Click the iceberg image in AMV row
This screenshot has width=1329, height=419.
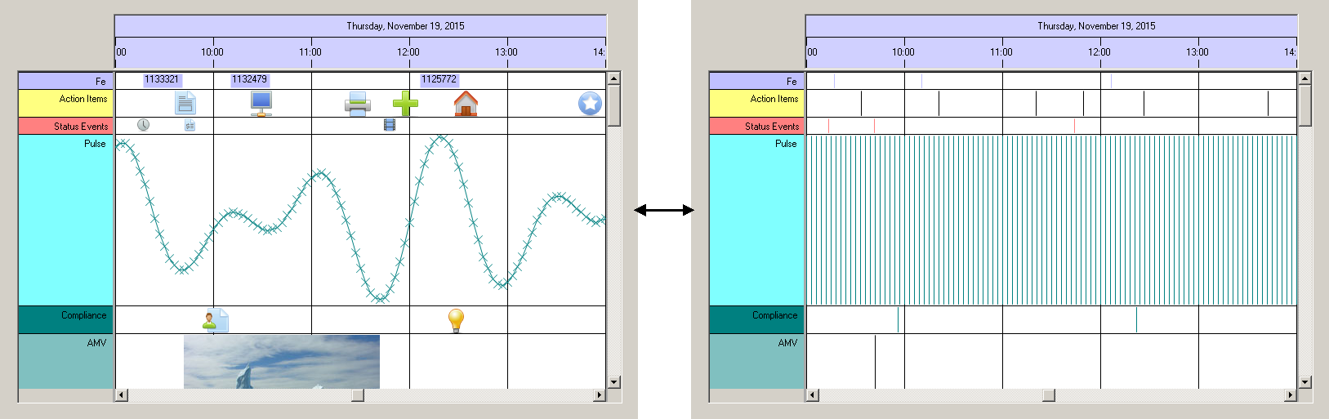tap(281, 362)
